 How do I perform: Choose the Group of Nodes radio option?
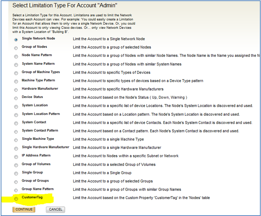[x=16, y=48]
